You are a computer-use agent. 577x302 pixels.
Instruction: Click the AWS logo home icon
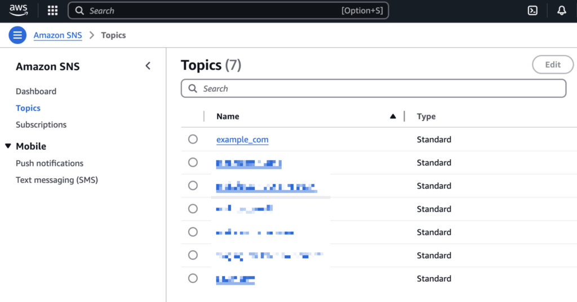point(19,10)
